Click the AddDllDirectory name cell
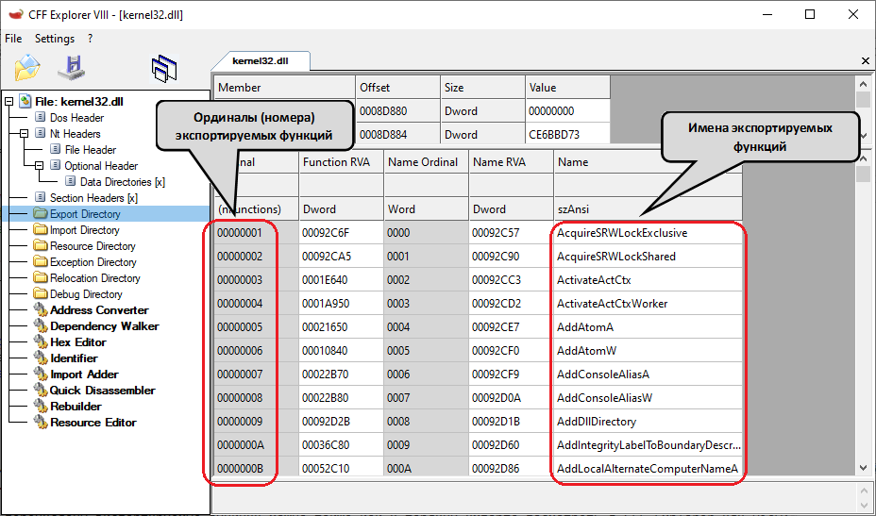The height and width of the screenshot is (516, 876). pyautogui.click(x=649, y=421)
